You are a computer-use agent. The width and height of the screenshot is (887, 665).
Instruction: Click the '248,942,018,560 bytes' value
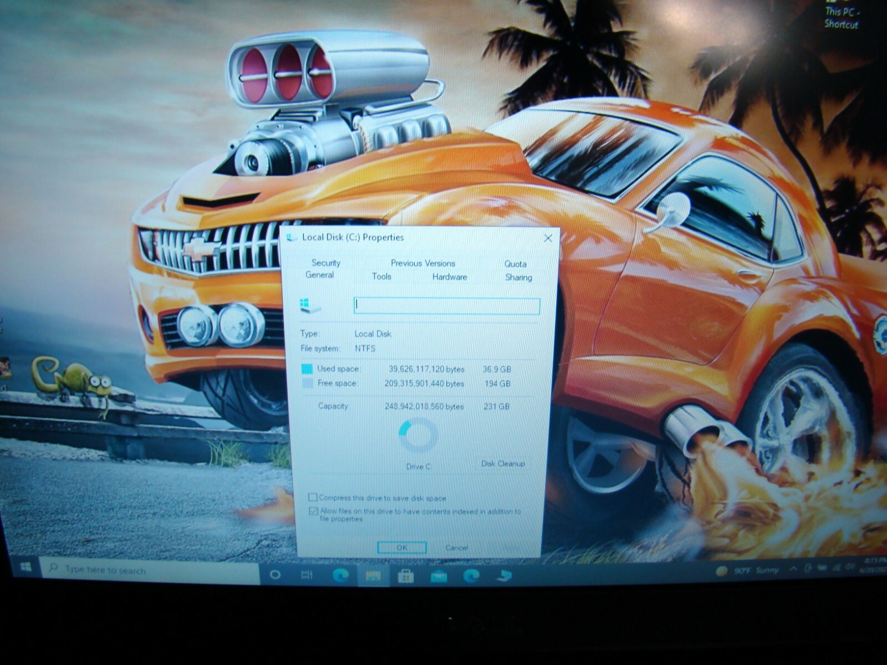point(424,407)
